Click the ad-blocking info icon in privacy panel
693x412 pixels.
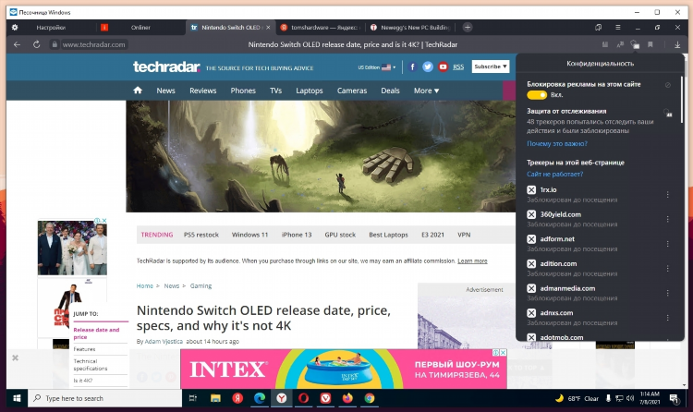(668, 85)
